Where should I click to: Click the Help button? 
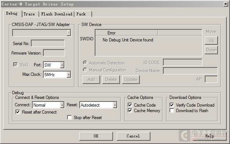tap(209, 136)
